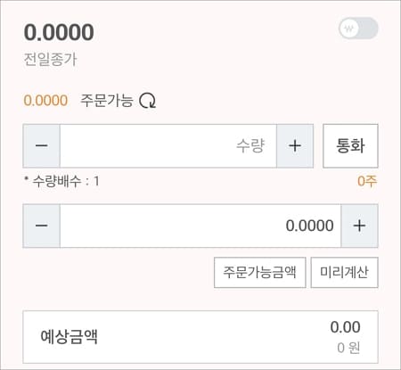Viewport: 401px width, 370px height.
Task: Click the orange 0.0000 orderable value
Action: 45,101
